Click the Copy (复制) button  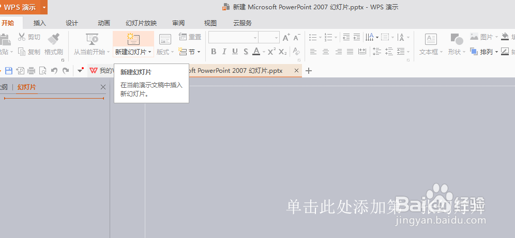coord(29,52)
